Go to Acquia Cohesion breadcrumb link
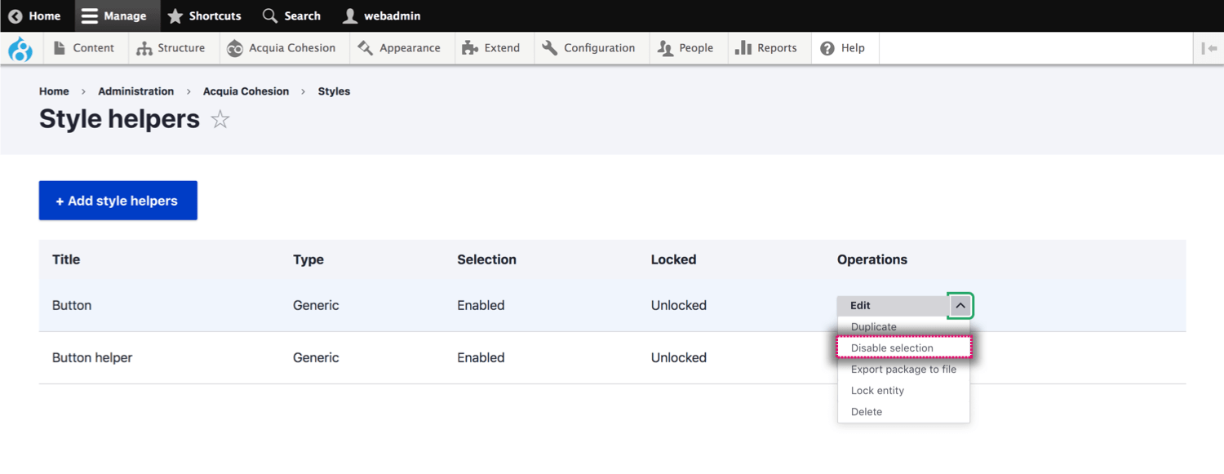 point(246,91)
